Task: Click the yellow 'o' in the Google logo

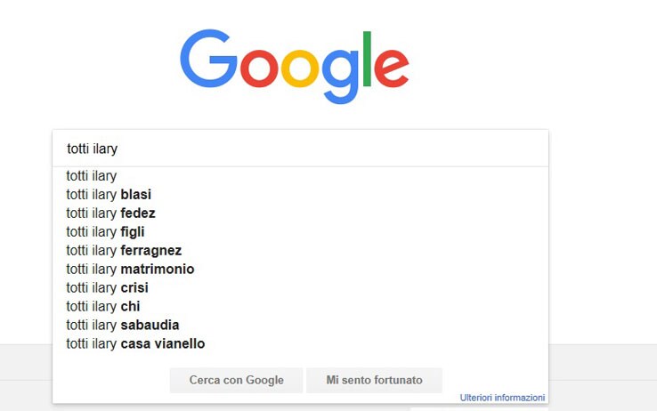Action: 300,68
